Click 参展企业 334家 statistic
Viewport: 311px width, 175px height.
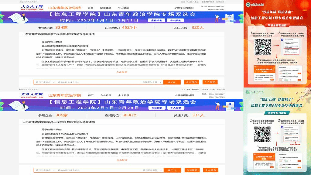(53, 28)
